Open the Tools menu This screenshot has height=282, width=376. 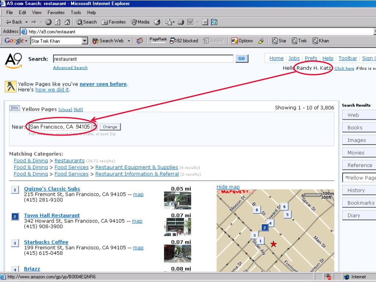click(x=76, y=12)
